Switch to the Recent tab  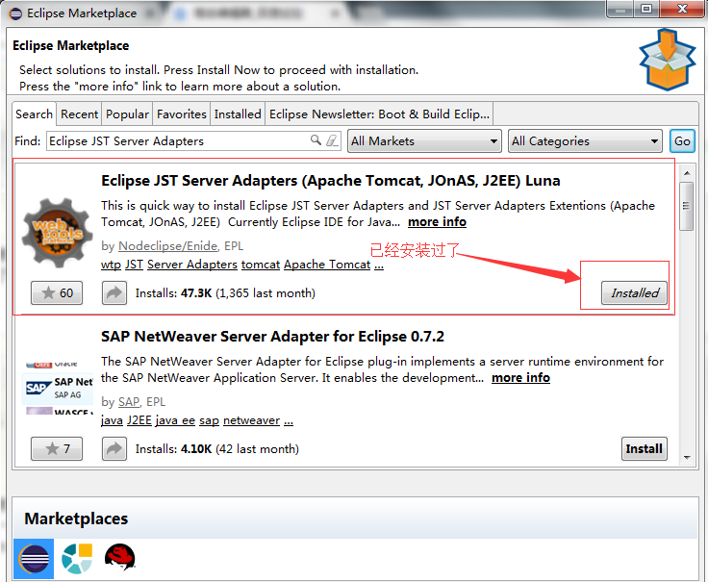80,114
